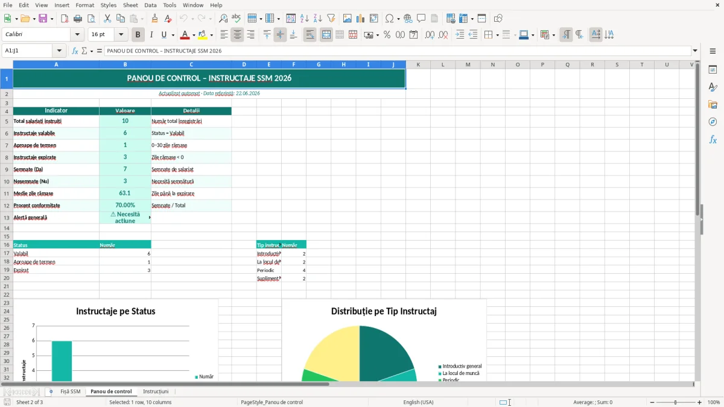Click Sort Ascending icon
Viewport: 724px width, 407px height.
(305, 19)
